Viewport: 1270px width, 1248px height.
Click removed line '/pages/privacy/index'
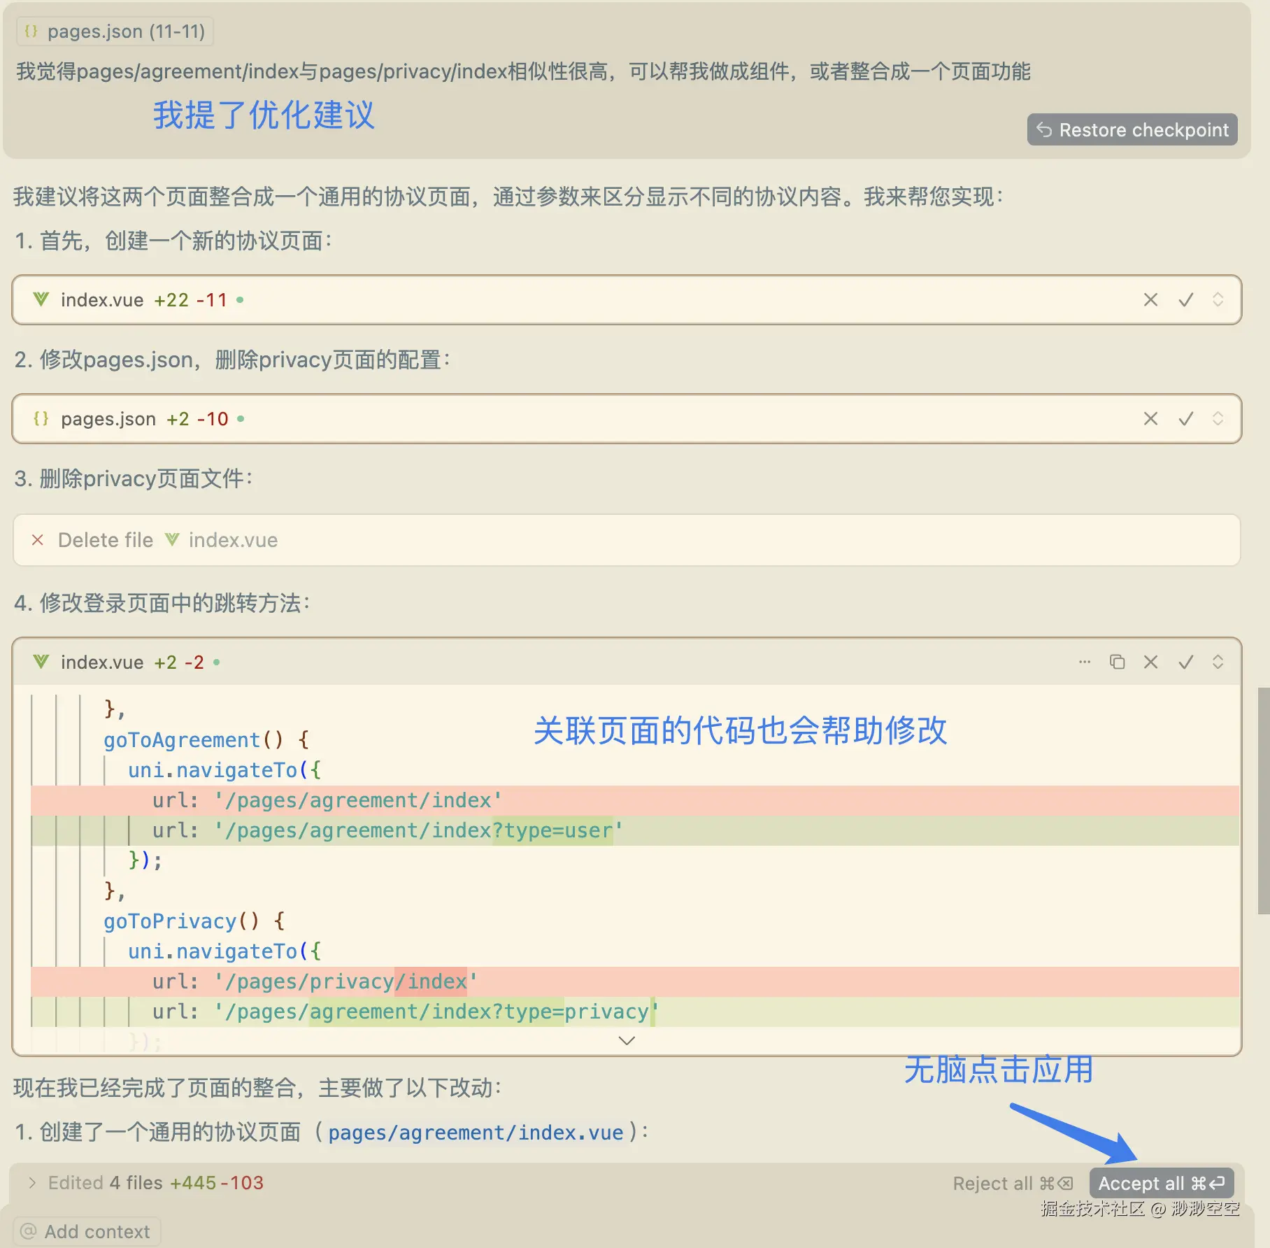coord(635,981)
